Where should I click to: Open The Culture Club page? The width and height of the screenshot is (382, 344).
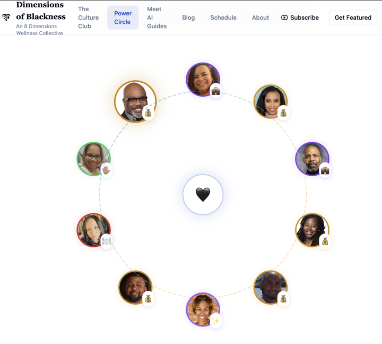pos(89,18)
